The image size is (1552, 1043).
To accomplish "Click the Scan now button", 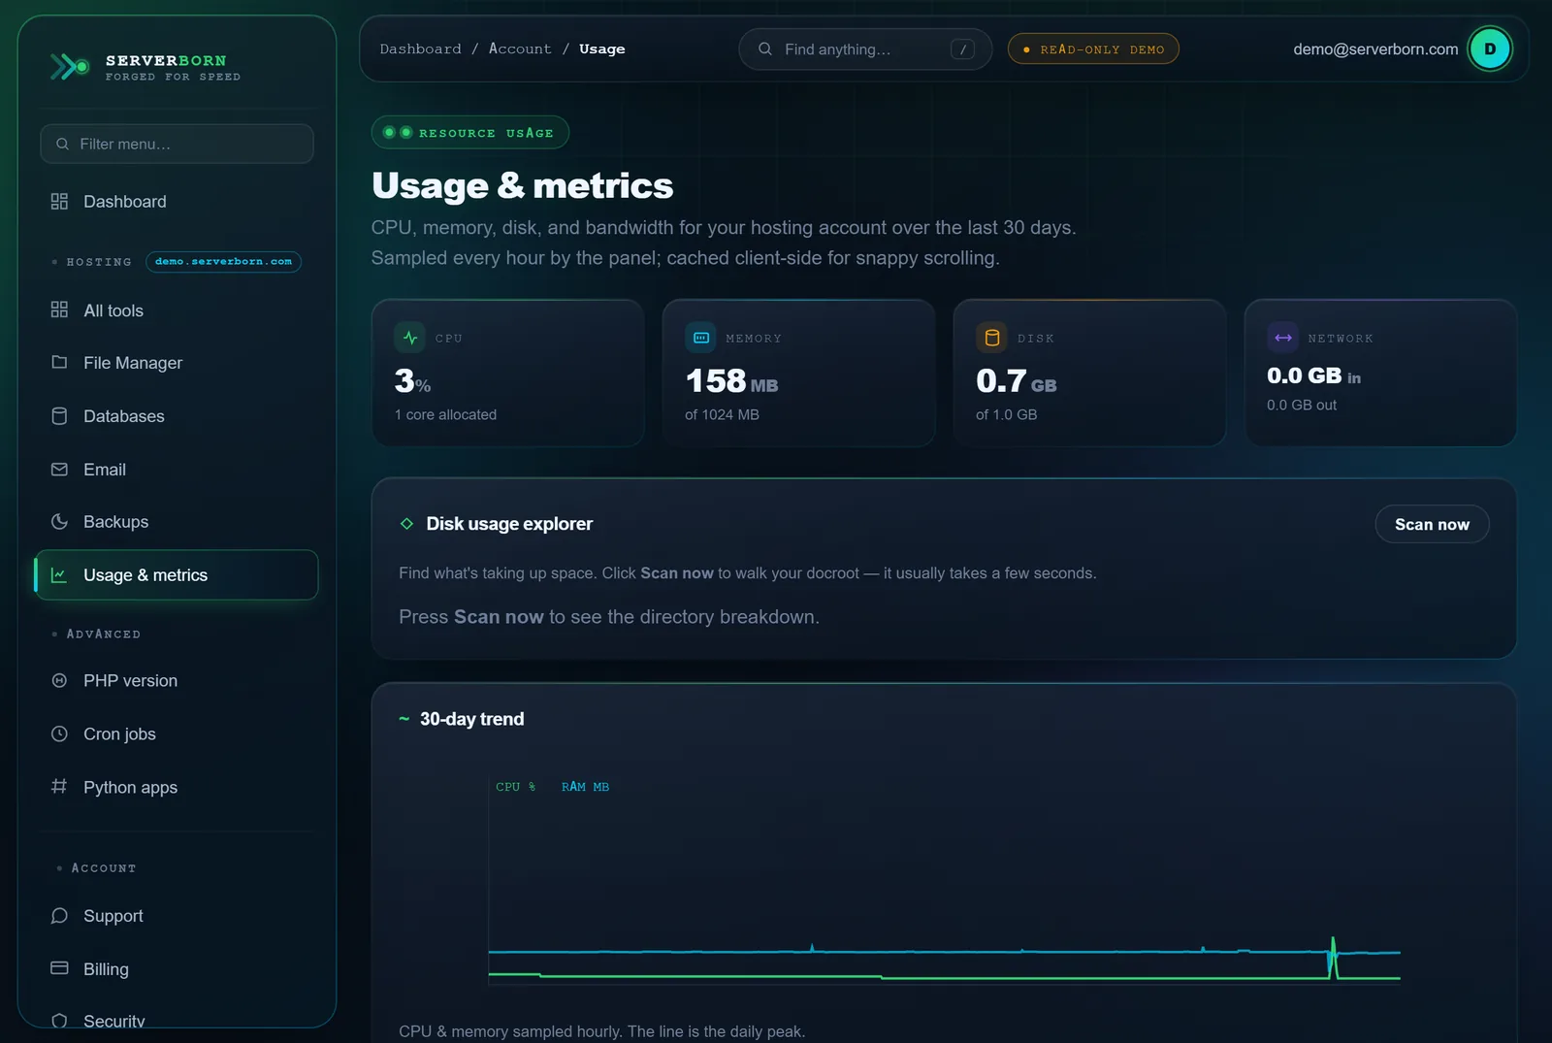I will (x=1432, y=524).
